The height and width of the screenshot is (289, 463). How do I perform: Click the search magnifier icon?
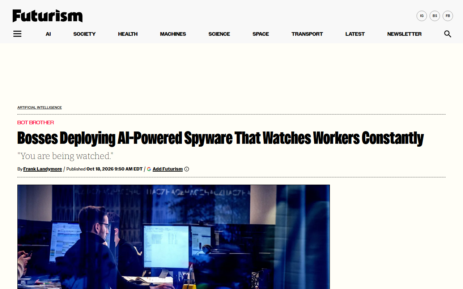coord(448,34)
